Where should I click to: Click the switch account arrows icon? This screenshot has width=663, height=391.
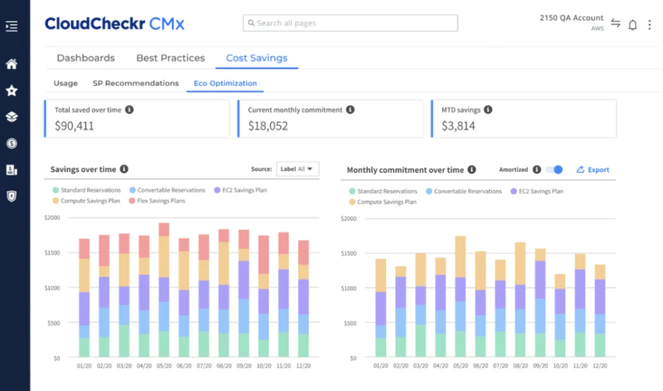pos(615,24)
